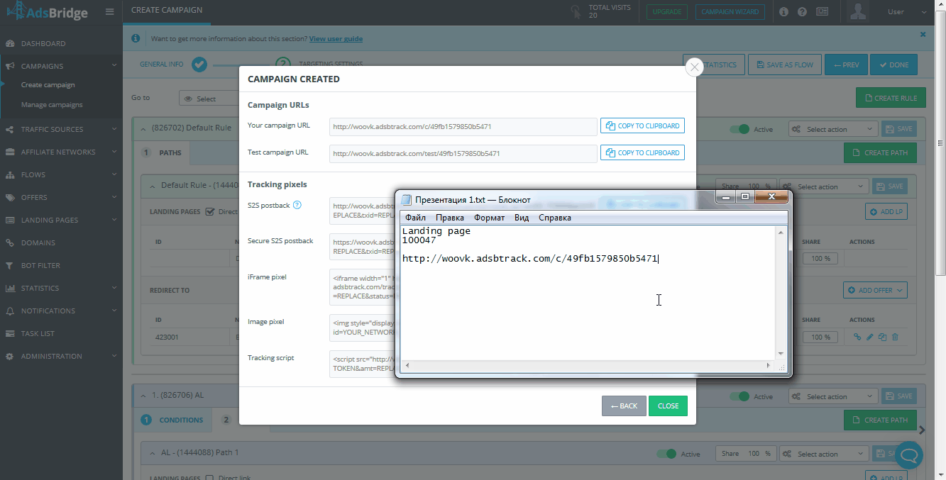This screenshot has width=946, height=480.
Task: Click the edit pencil icon for offer 423001
Action: pyautogui.click(x=869, y=337)
